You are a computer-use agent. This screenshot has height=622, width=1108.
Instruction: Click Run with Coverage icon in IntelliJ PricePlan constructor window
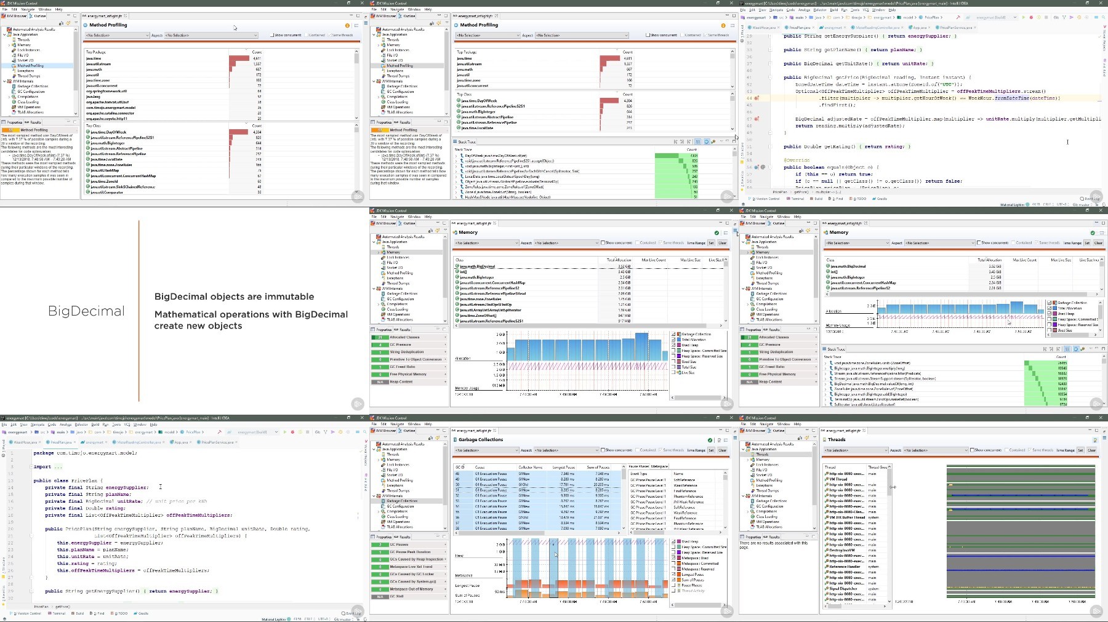(x=300, y=432)
